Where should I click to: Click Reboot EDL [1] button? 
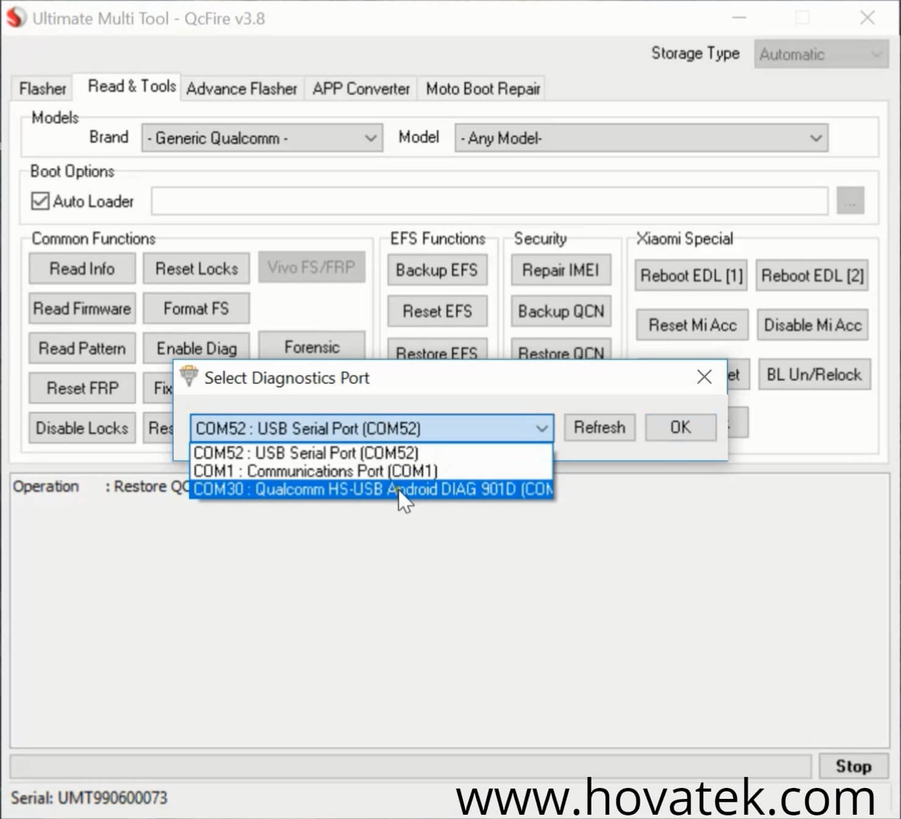[691, 276]
